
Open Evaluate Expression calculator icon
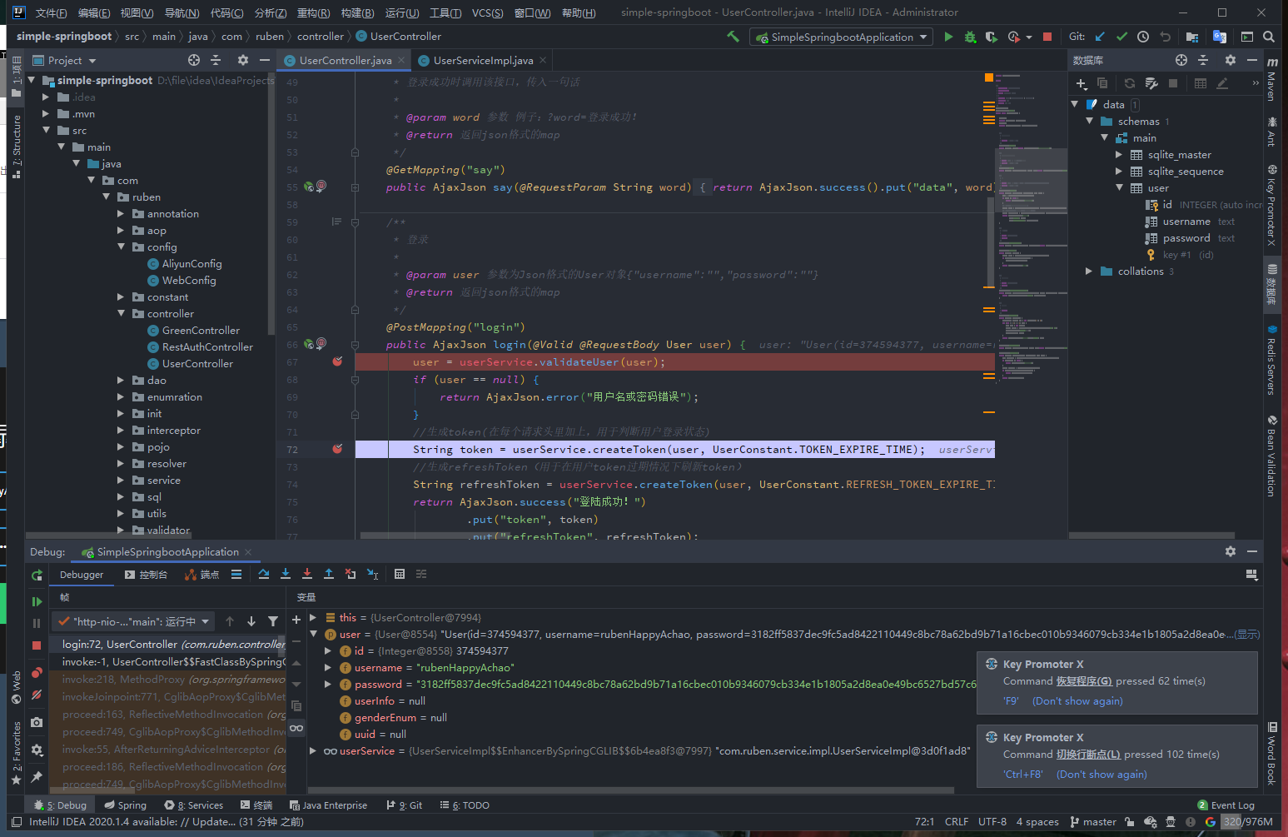[400, 574]
